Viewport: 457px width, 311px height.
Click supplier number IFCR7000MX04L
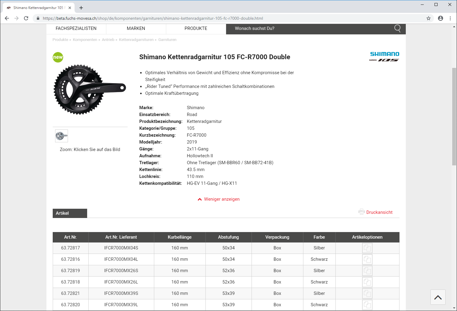[x=121, y=259]
